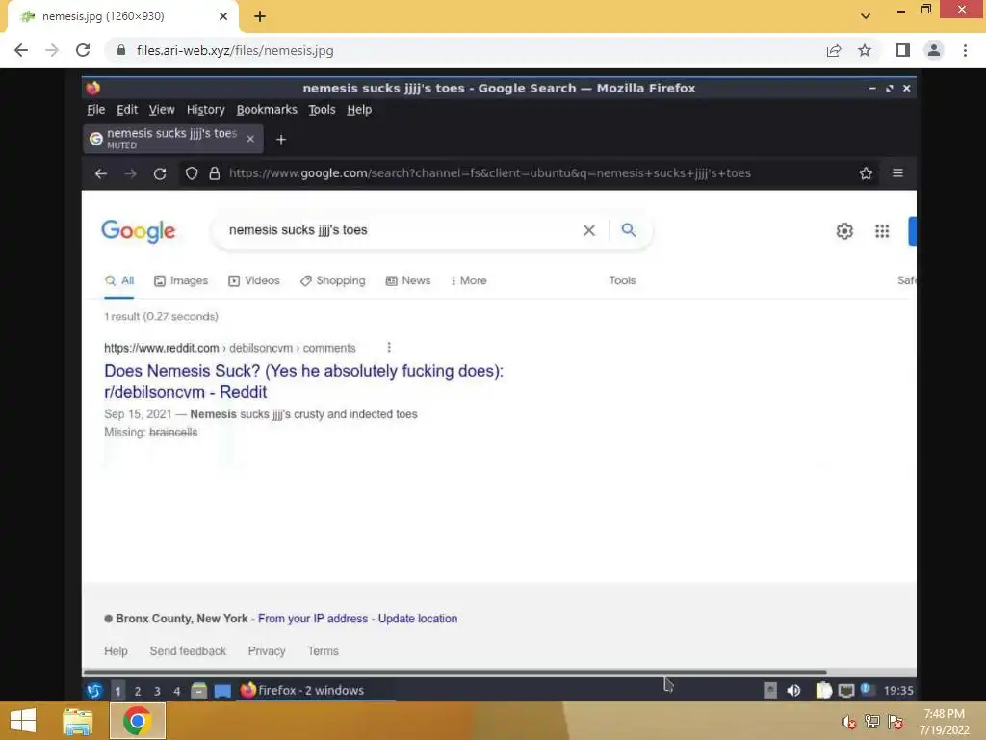The image size is (986, 740).
Task: Expand Chrome tab search chevron
Action: coord(866,16)
